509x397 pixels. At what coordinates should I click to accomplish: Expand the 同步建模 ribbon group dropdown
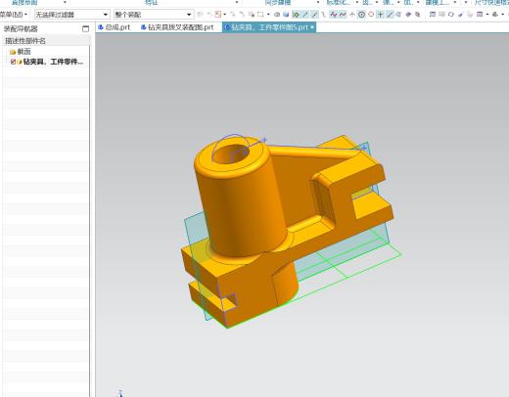point(317,3)
